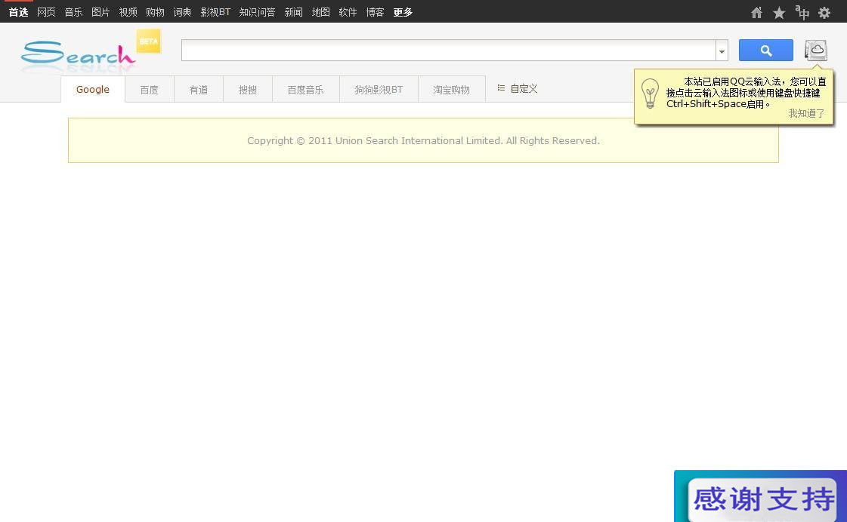The height and width of the screenshot is (522, 847).
Task: Switch to the 淘宝购物 tab
Action: click(x=452, y=90)
